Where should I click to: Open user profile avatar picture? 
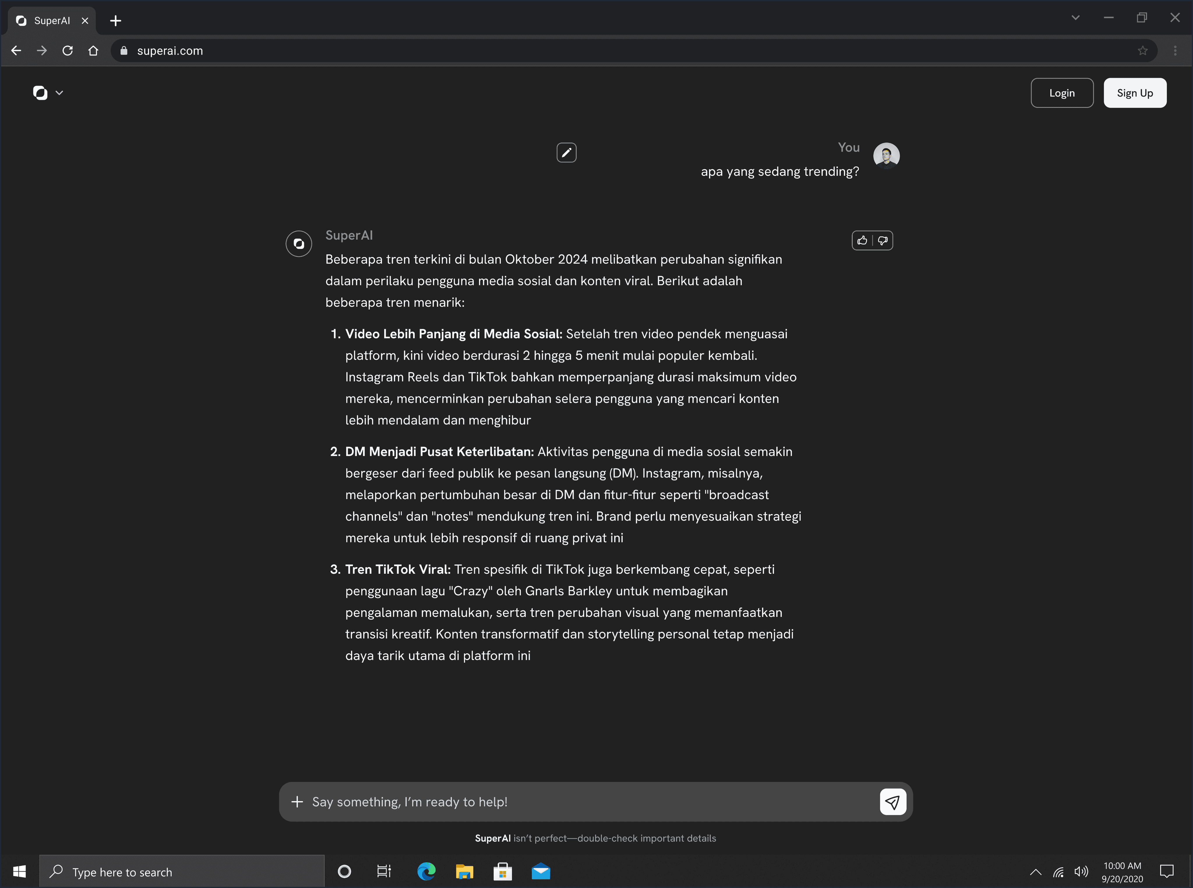click(886, 156)
